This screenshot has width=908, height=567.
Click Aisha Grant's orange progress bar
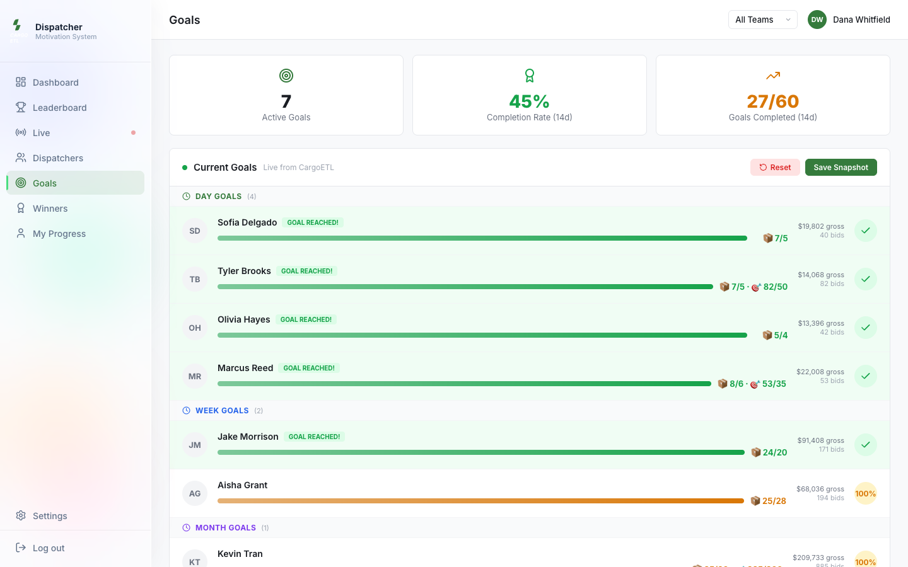[480, 501]
